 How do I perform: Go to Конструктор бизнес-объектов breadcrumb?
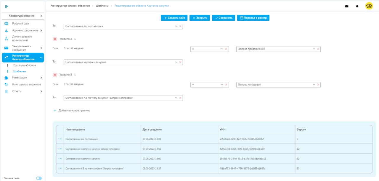point(70,6)
